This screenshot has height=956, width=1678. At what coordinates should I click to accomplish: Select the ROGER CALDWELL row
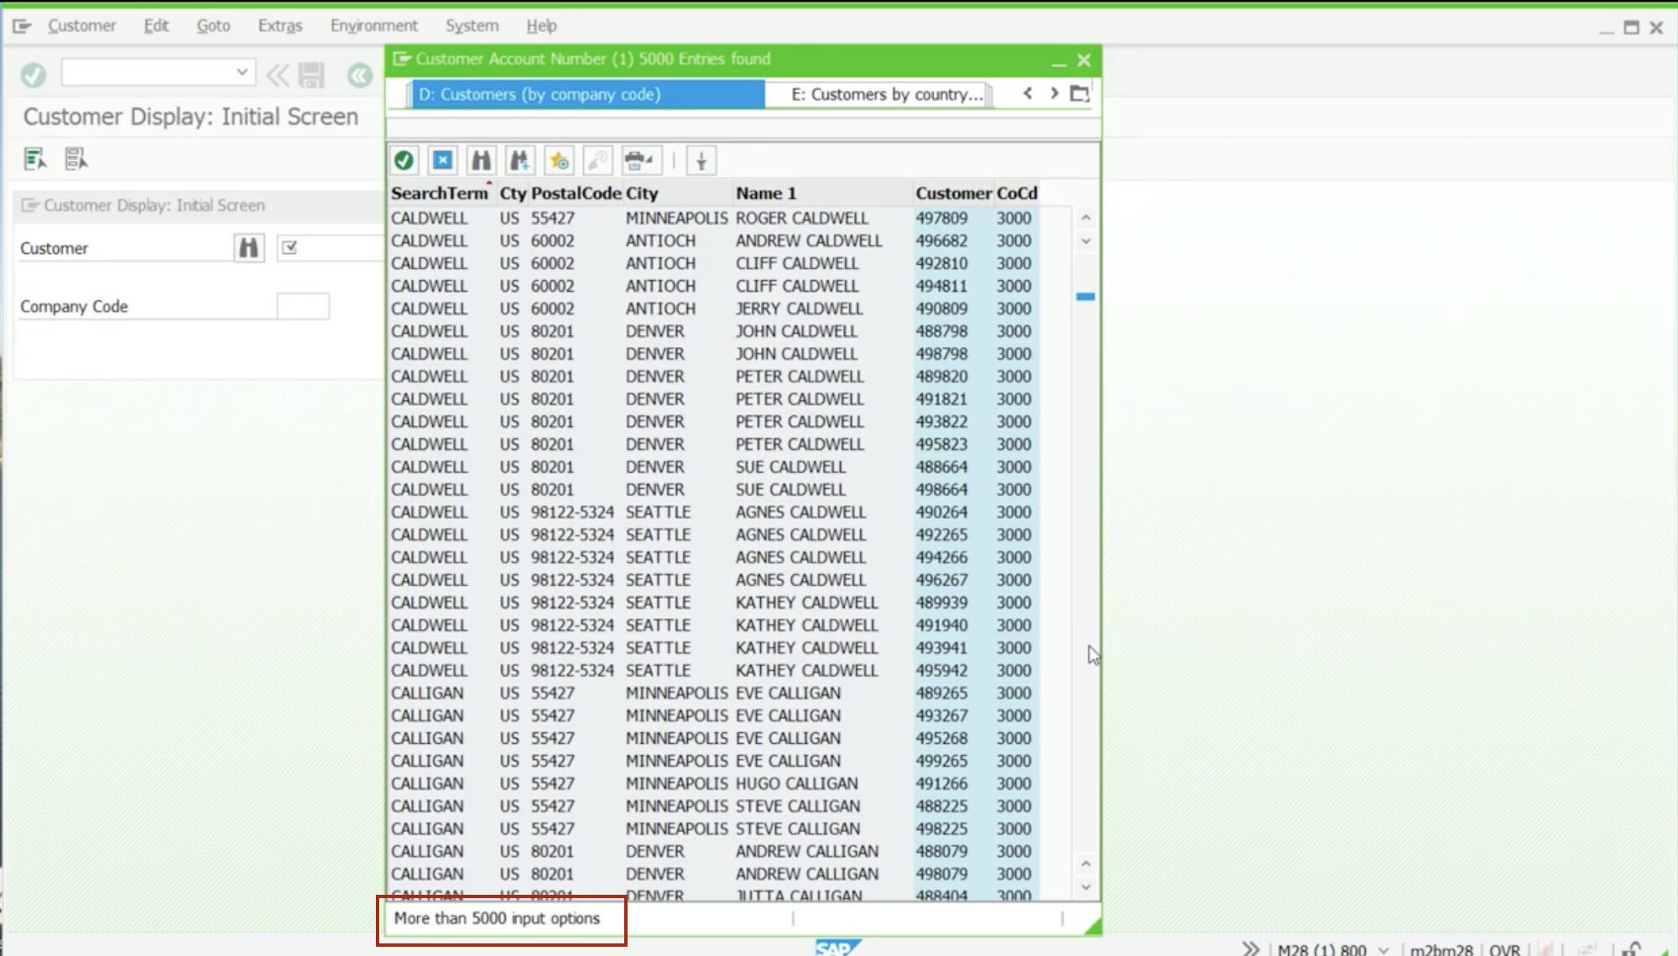click(x=714, y=218)
